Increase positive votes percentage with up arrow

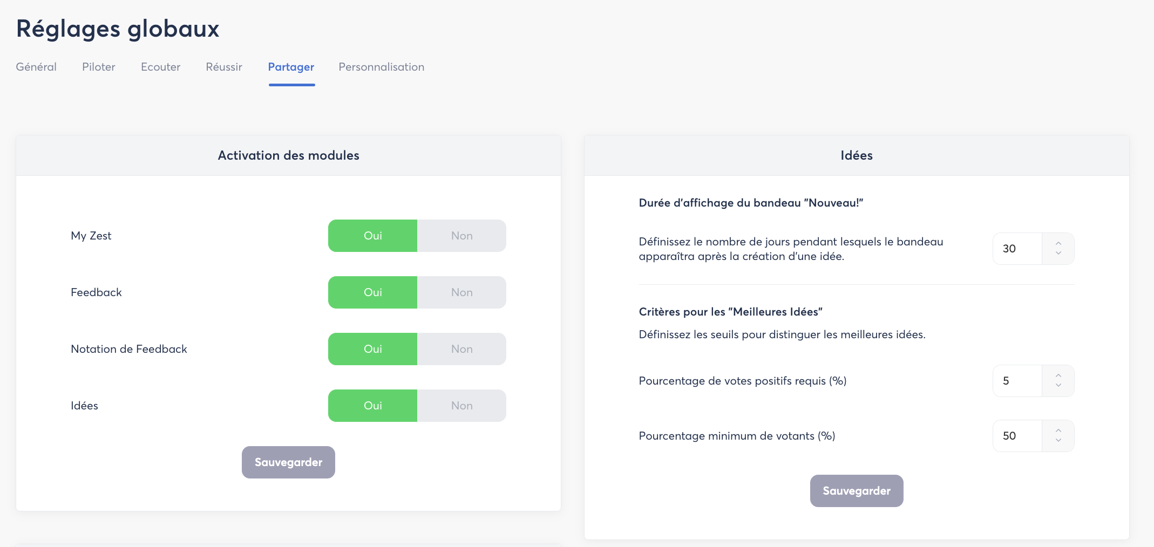tap(1058, 375)
